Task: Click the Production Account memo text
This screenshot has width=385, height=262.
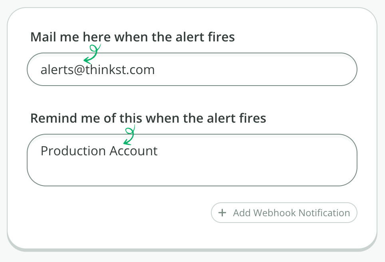Action: click(x=99, y=151)
